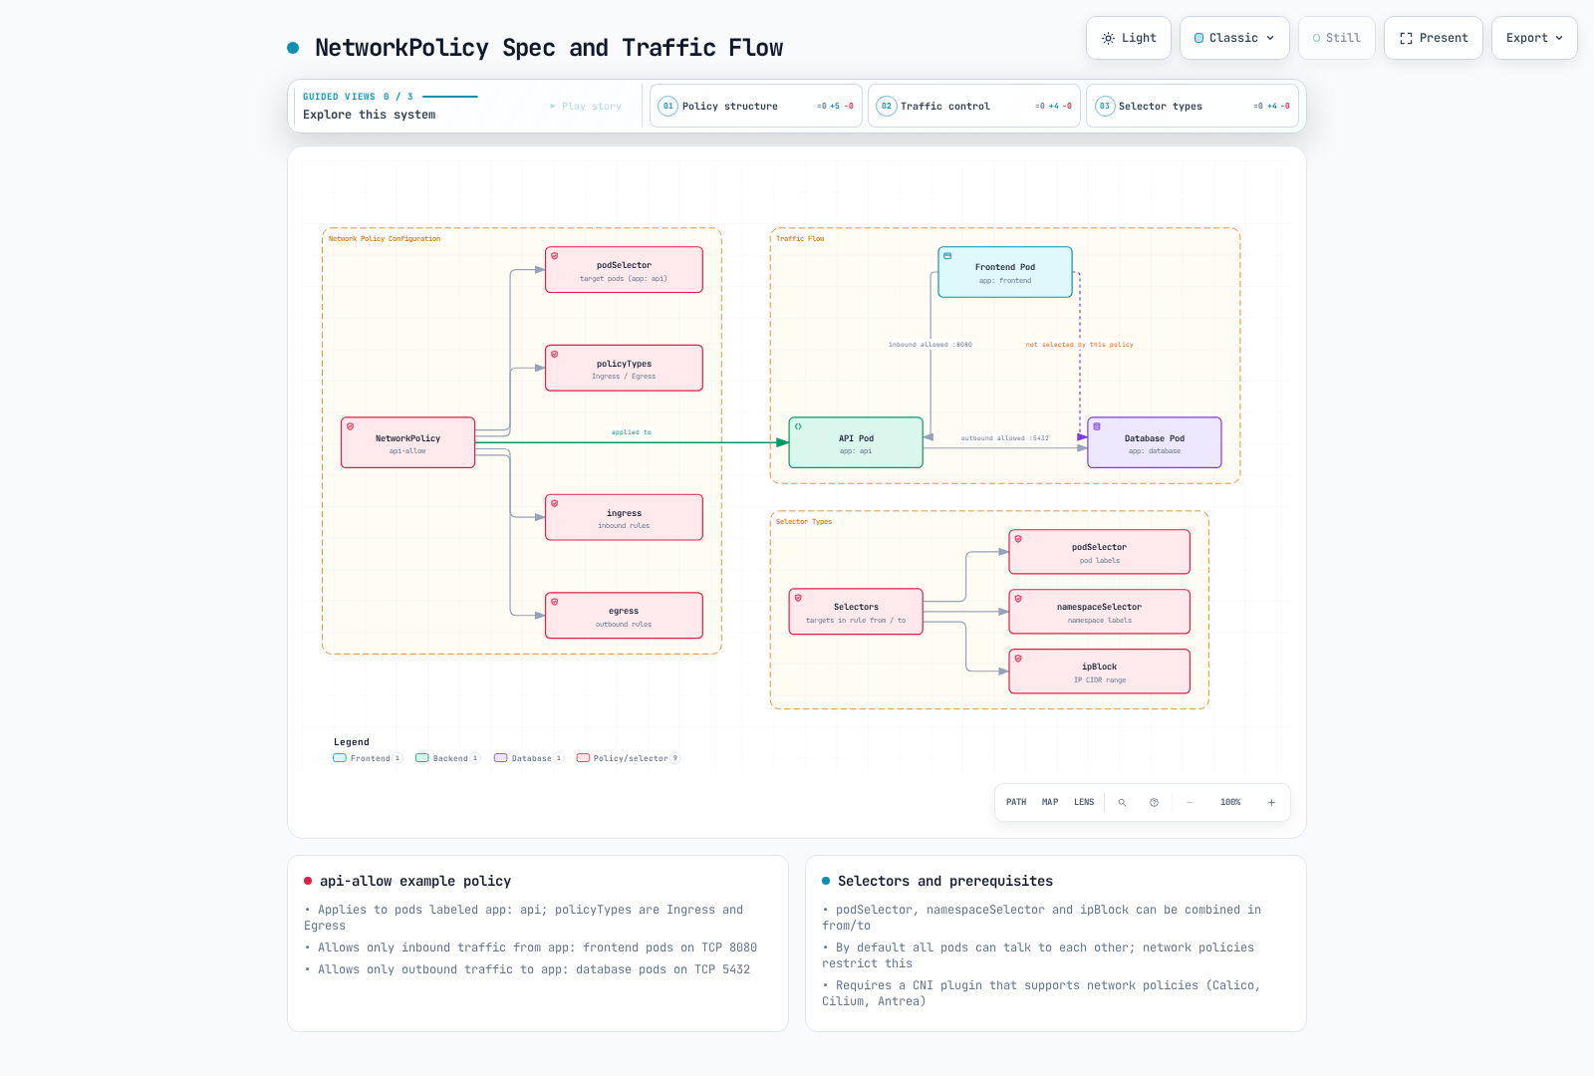1594x1076 pixels.
Task: Click the 'Network Policy Configuration' group label
Action: 385,239
